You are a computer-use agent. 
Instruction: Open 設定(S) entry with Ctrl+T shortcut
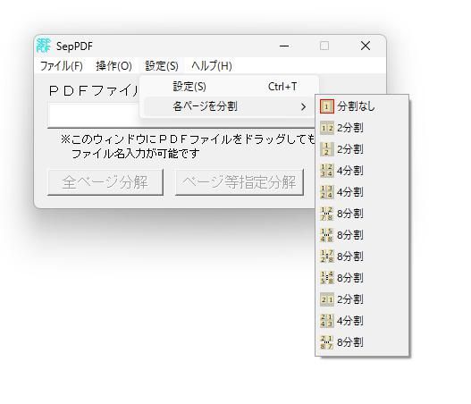point(229,87)
